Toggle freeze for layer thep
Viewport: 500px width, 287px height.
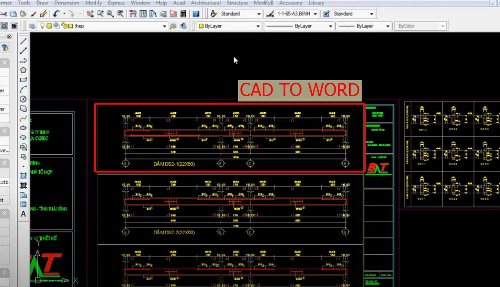(x=49, y=25)
